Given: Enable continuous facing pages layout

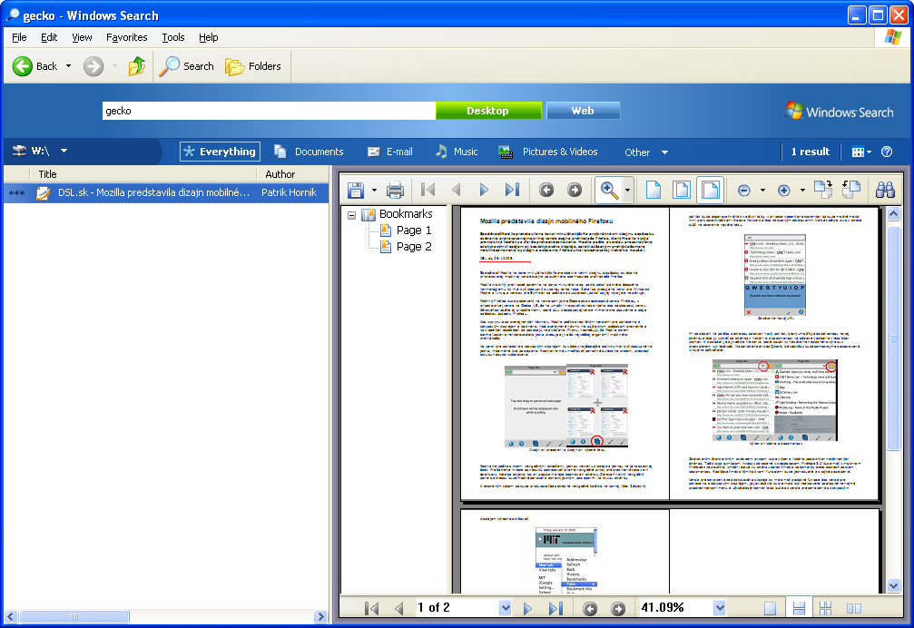Looking at the screenshot, I should (x=825, y=609).
